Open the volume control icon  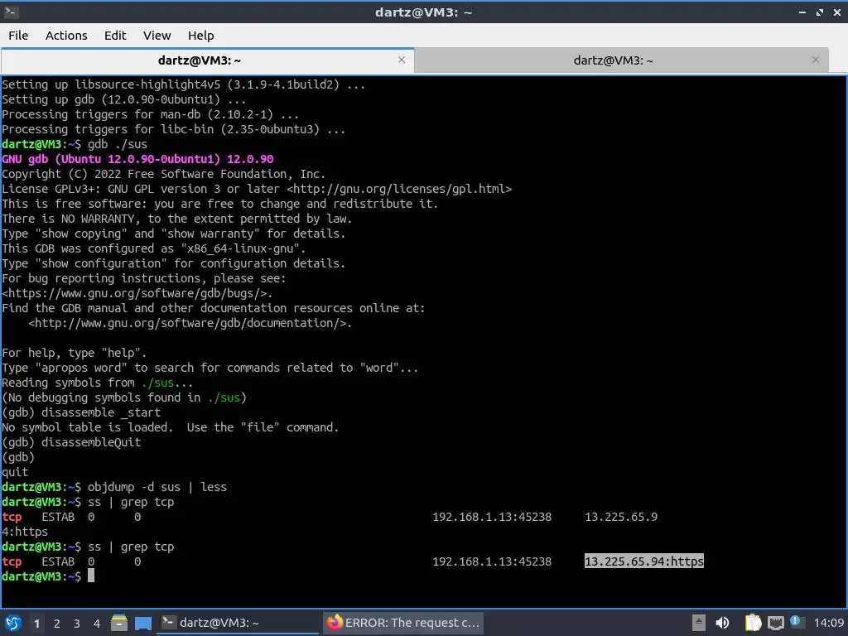(722, 623)
